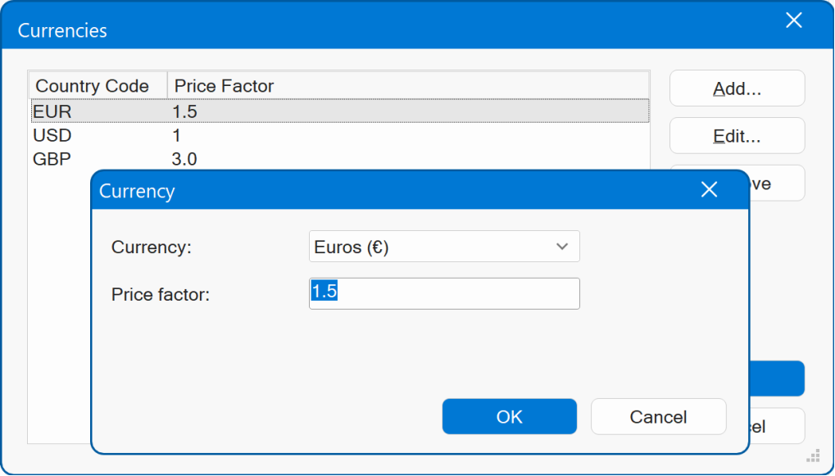Image resolution: width=835 pixels, height=476 pixels.
Task: Click the resize grip in the window corner
Action: (814, 456)
